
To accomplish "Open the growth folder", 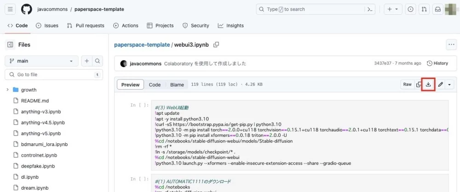I will (29, 90).
